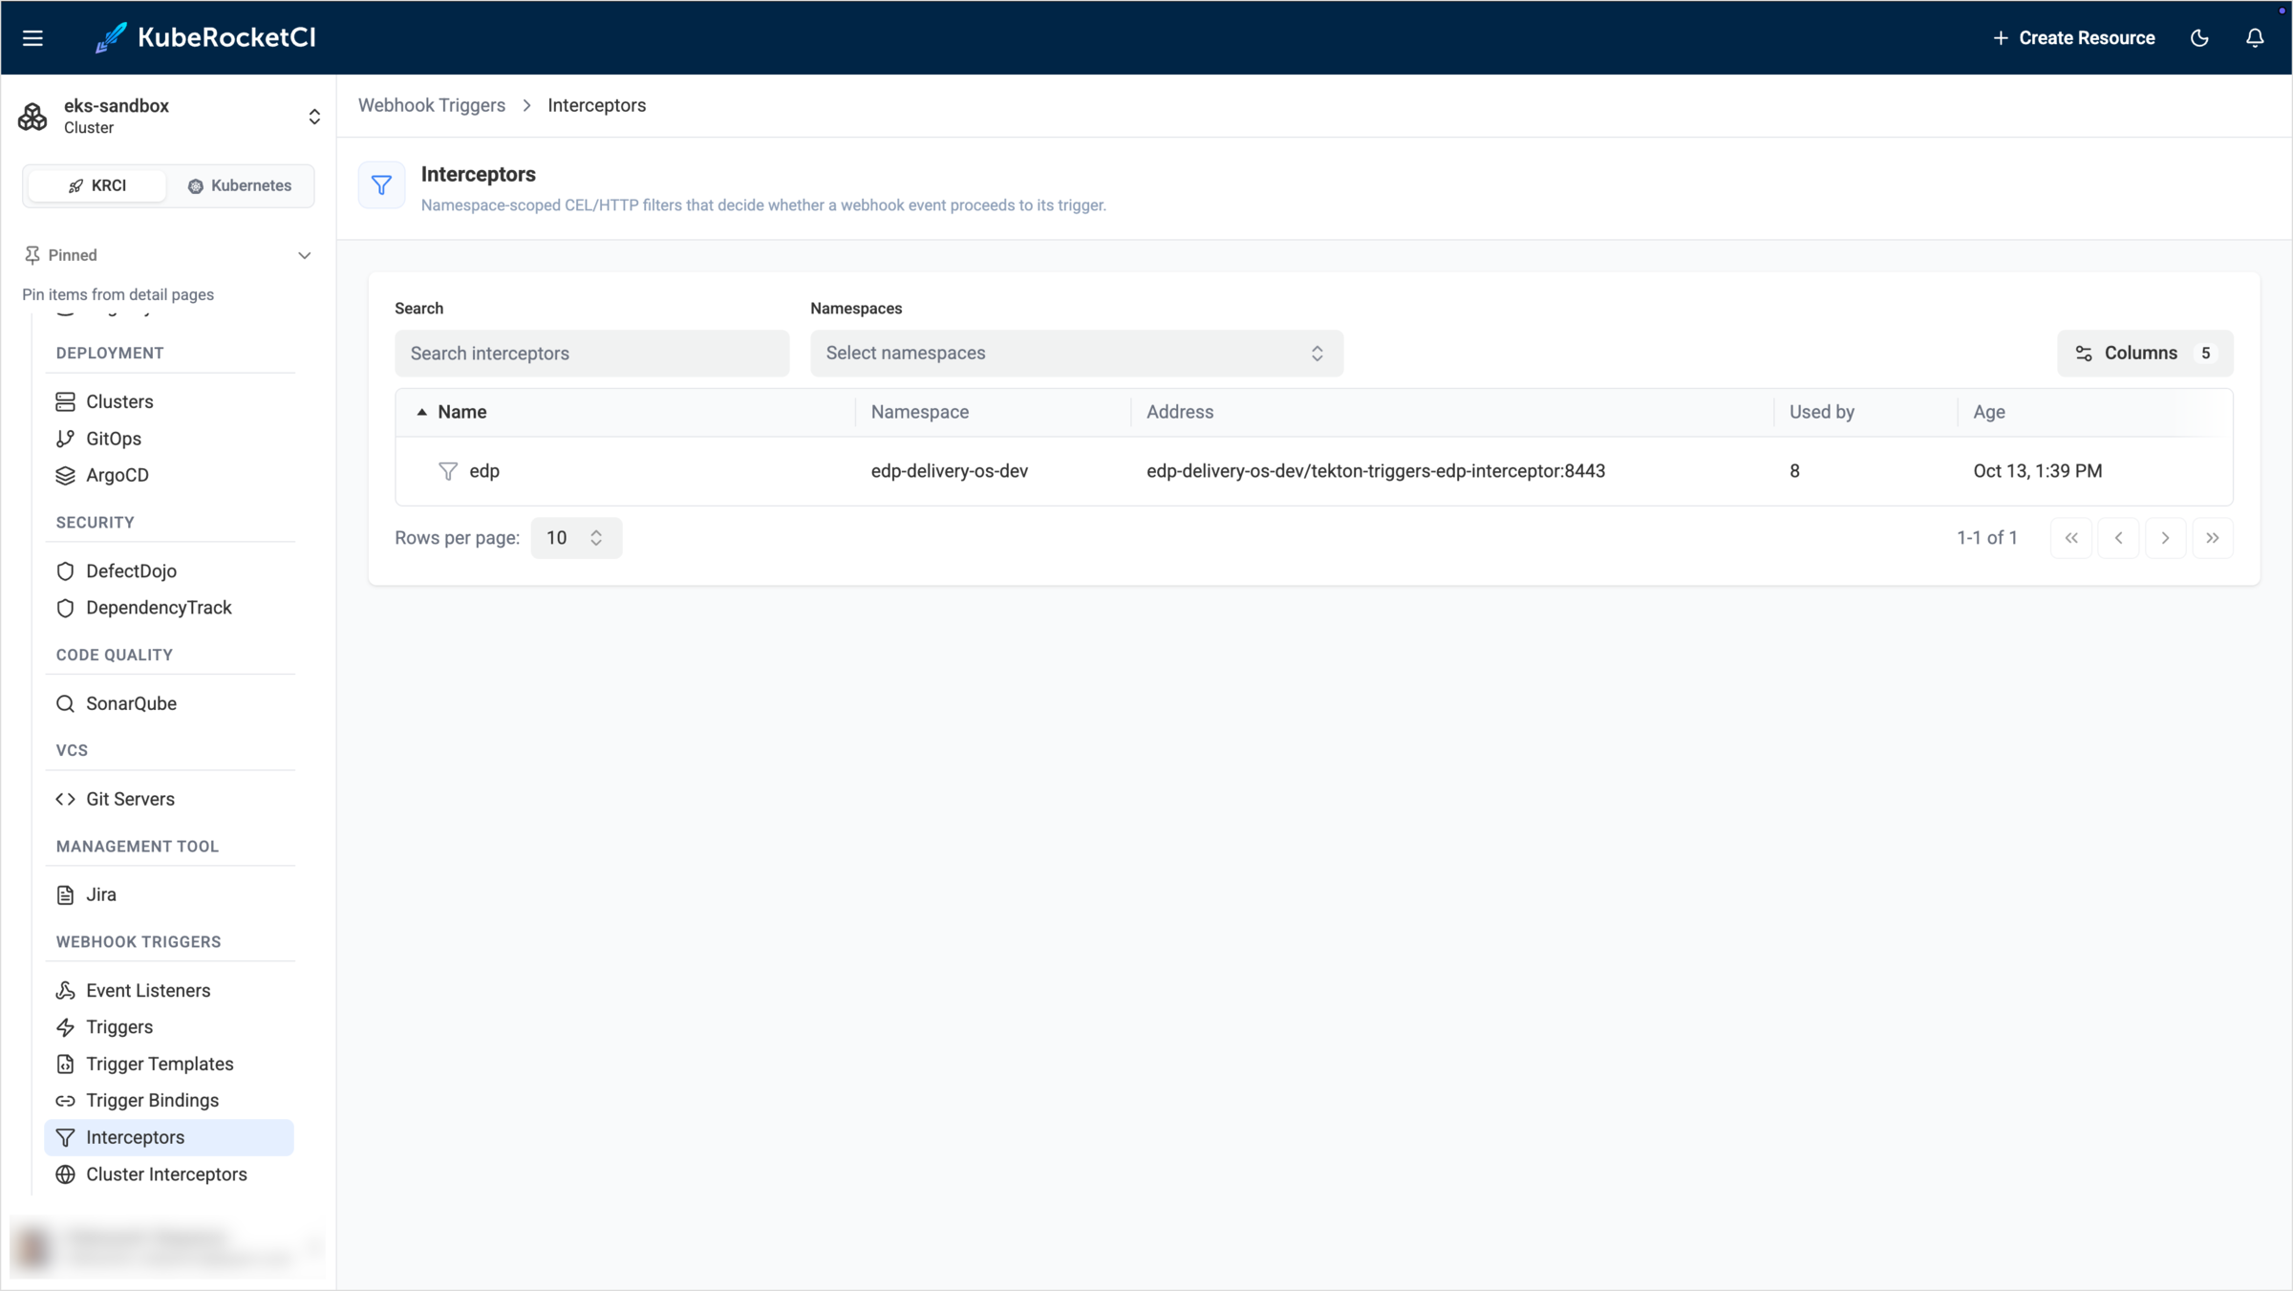Click Create Resource button
Screen dimensions: 2293x1291
(2073, 38)
